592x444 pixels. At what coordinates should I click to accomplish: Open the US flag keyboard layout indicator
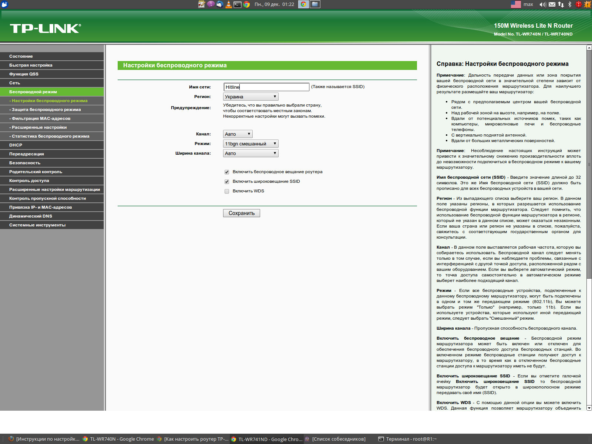point(516,4)
